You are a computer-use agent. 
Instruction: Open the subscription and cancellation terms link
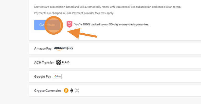177,7
